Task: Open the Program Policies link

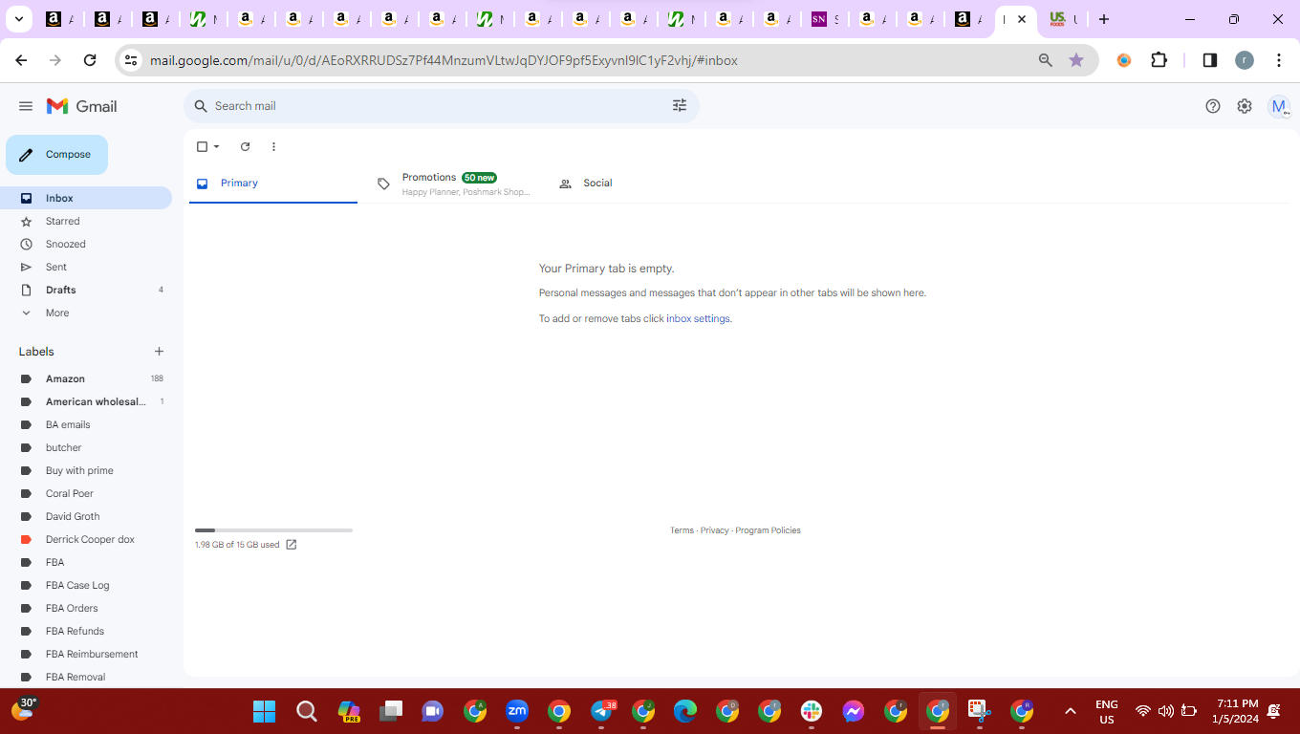Action: click(x=768, y=530)
